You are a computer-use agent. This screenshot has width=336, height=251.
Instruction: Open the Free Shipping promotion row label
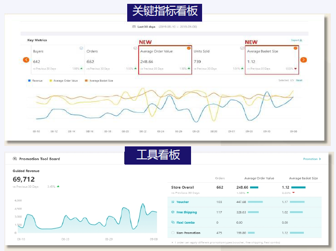187,212
